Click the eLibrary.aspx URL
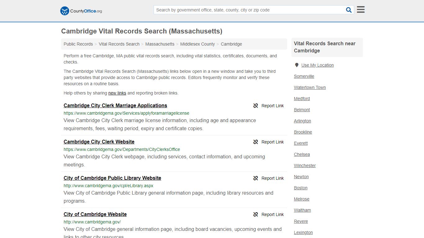The height and width of the screenshot is (238, 424). (x=108, y=186)
